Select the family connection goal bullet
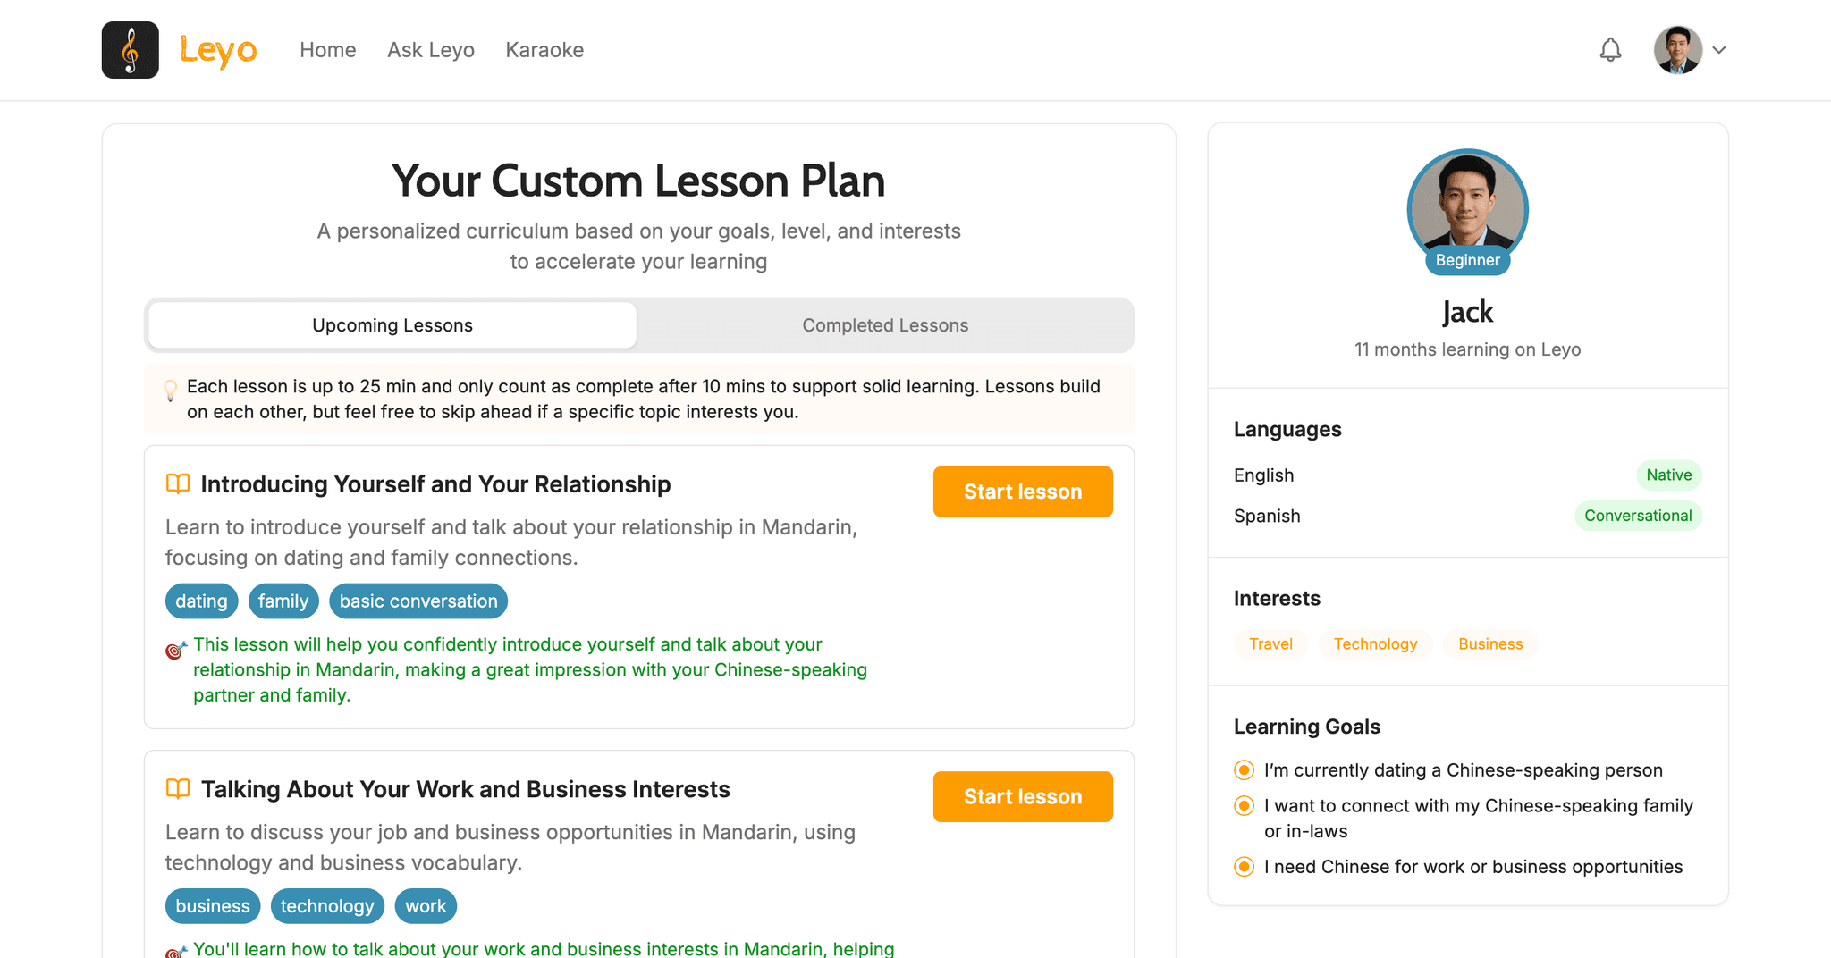This screenshot has width=1831, height=958. [1244, 805]
